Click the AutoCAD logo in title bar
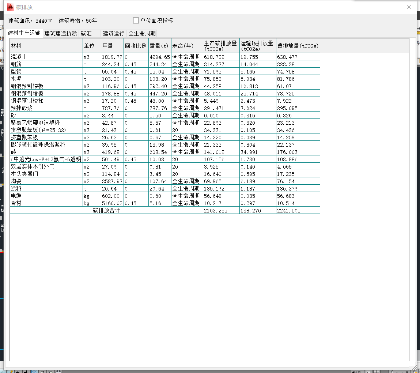 [x=11, y=7]
